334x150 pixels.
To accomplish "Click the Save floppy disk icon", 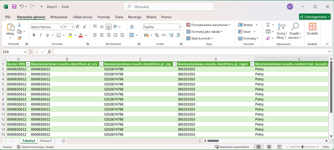I will pos(14,7).
